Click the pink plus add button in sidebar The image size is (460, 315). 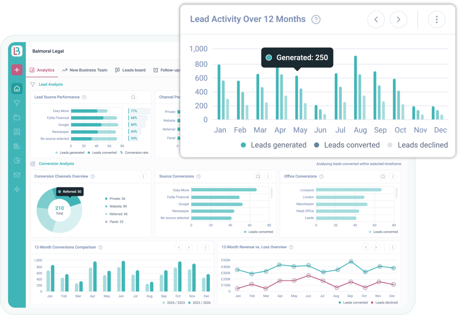click(x=17, y=70)
